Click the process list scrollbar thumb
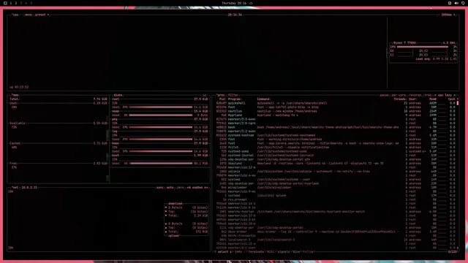 (x=458, y=103)
